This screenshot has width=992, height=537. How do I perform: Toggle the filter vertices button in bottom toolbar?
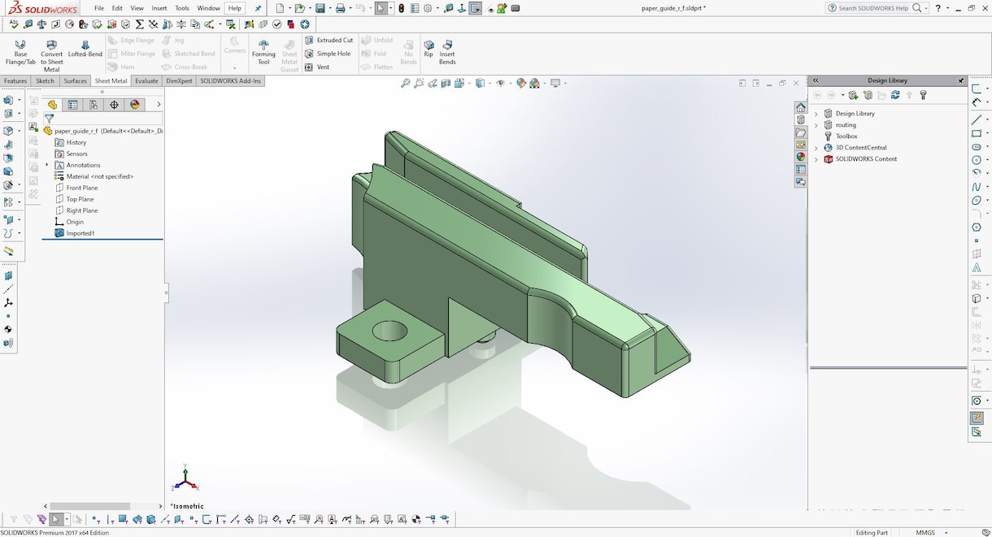click(x=96, y=519)
